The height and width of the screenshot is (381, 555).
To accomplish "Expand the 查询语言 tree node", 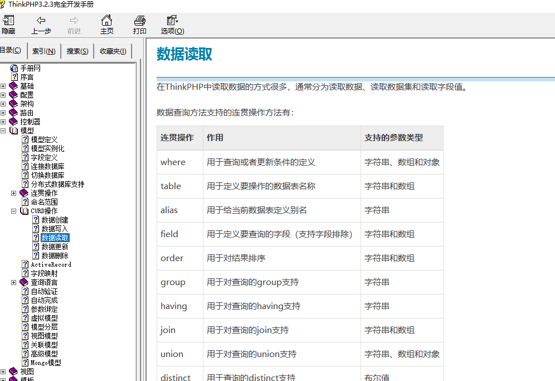I will coord(14,282).
